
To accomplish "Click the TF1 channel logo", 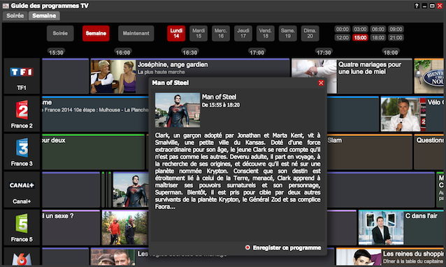I will (22, 72).
